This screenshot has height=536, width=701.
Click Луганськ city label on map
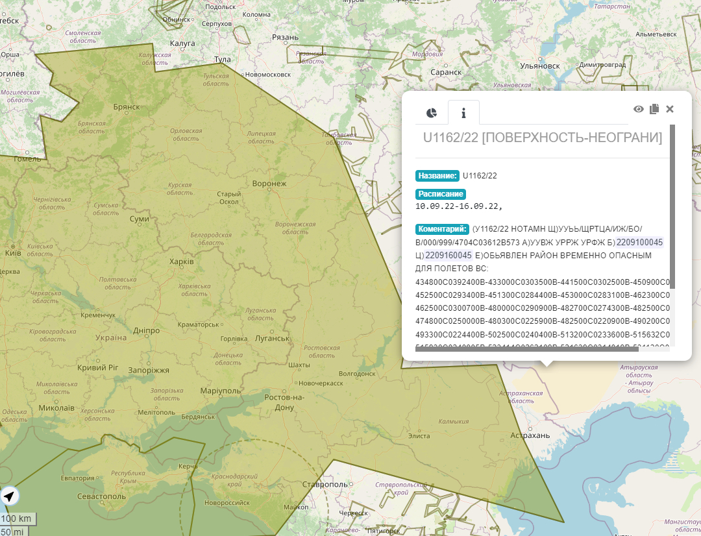click(272, 339)
